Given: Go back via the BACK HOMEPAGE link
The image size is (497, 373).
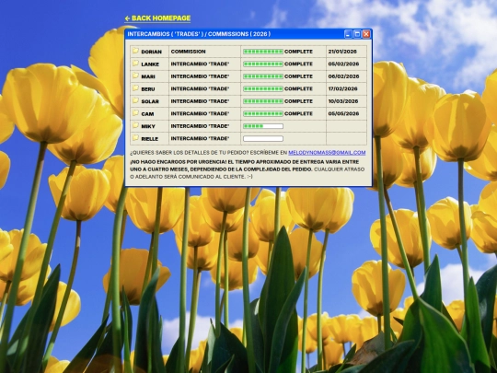Looking at the screenshot, I should click(x=157, y=18).
